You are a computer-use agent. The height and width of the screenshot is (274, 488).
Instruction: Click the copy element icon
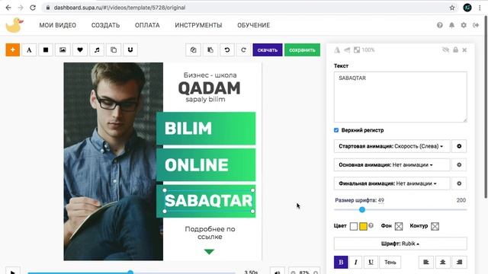click(193, 49)
